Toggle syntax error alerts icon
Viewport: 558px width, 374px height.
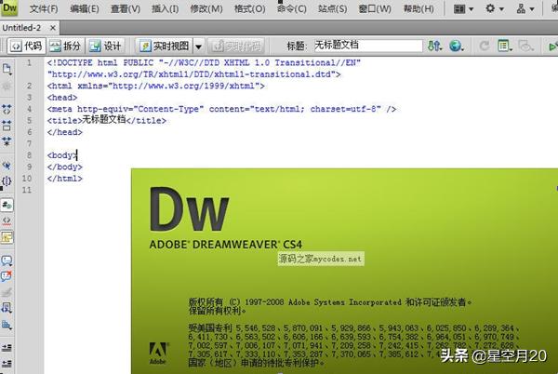point(7,237)
